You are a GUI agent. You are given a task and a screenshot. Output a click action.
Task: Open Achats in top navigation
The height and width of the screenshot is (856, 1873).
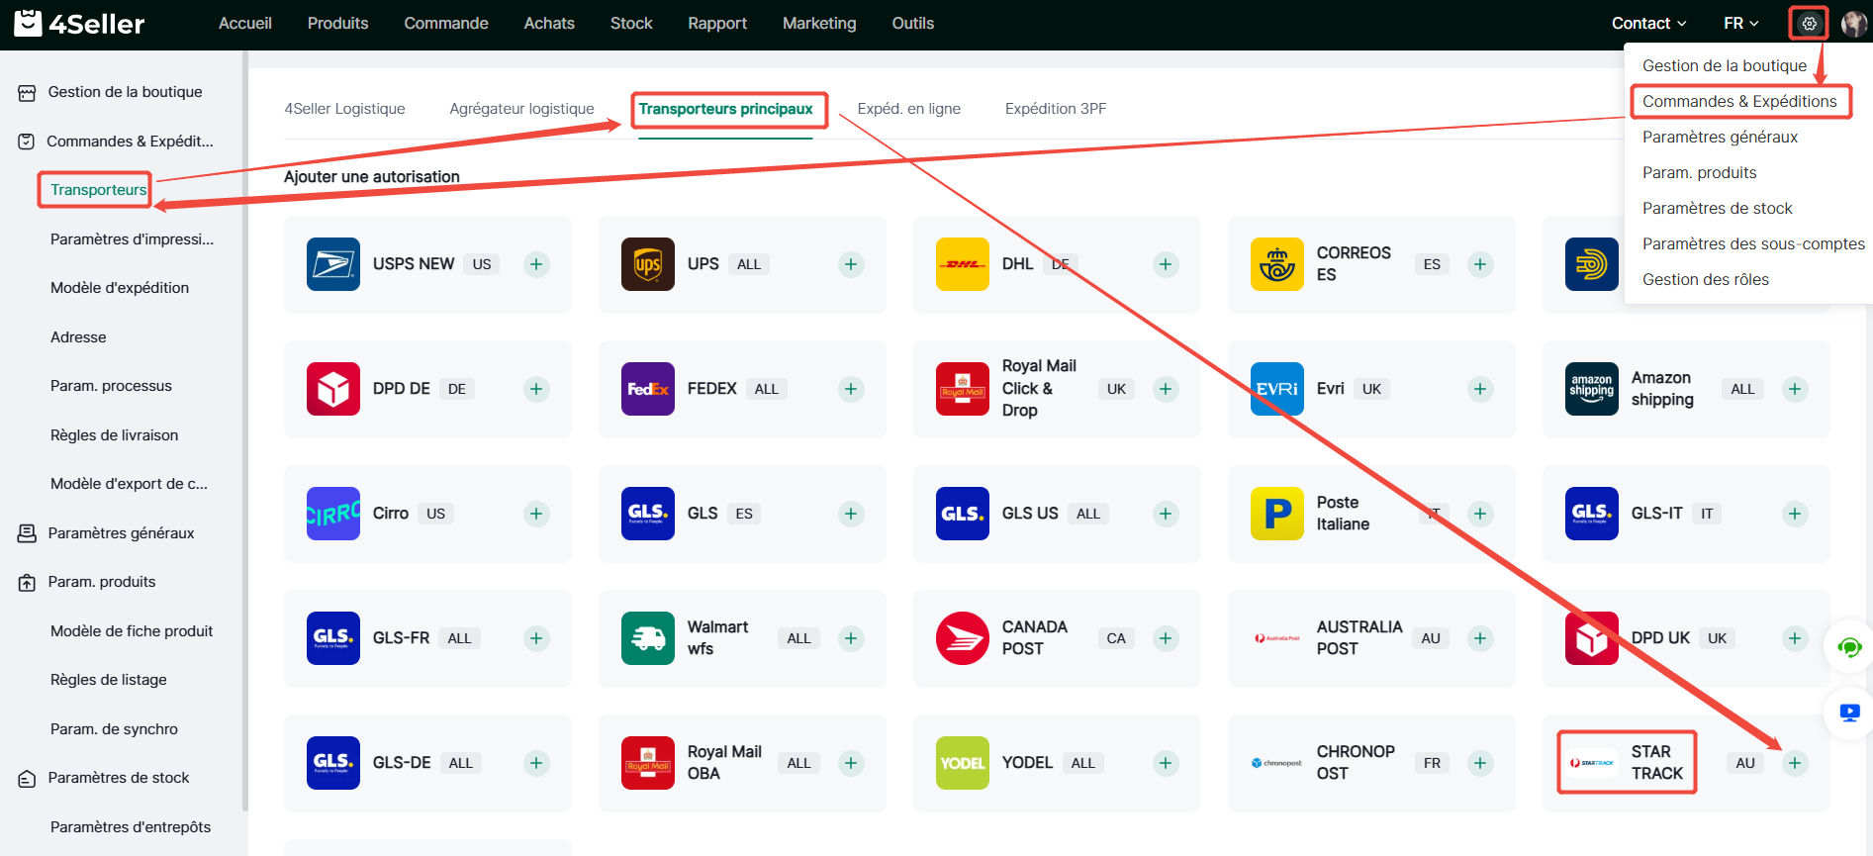pos(549,23)
